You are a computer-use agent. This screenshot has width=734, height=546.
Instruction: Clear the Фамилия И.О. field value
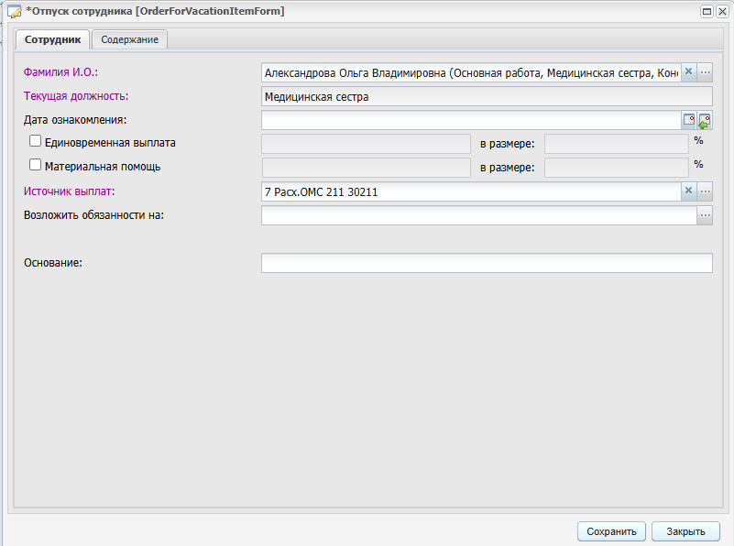click(x=688, y=72)
